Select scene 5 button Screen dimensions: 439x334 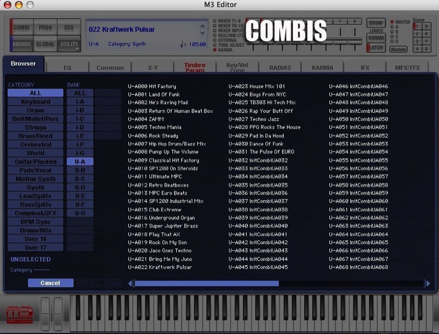pos(426,26)
